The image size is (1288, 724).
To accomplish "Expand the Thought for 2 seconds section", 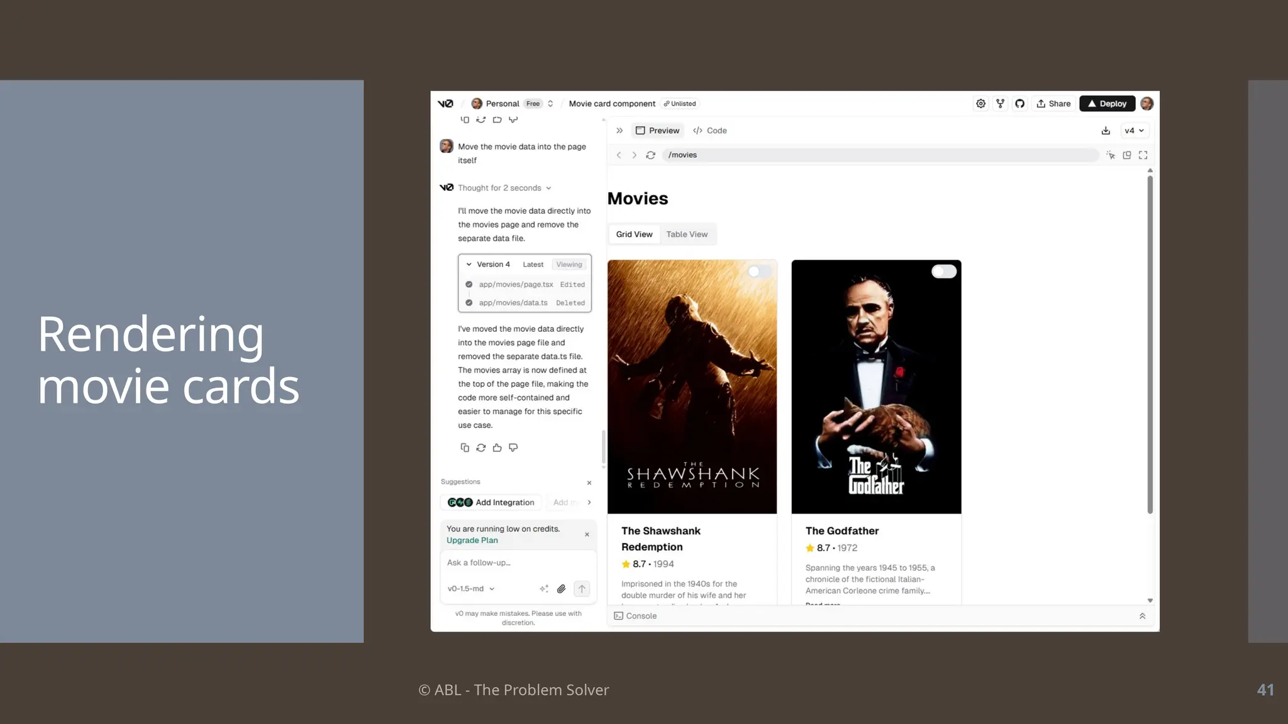I will tap(504, 188).
